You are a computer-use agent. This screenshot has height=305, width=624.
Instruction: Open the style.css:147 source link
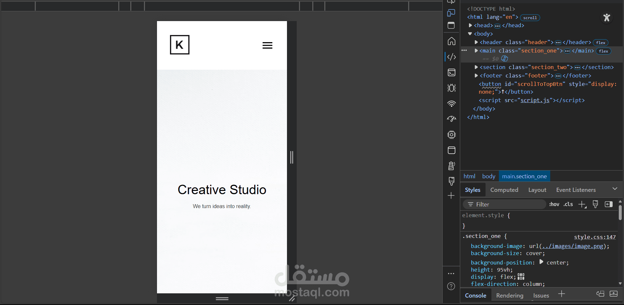pyautogui.click(x=595, y=237)
